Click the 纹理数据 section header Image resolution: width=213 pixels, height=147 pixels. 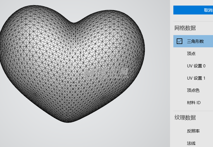click(185, 117)
